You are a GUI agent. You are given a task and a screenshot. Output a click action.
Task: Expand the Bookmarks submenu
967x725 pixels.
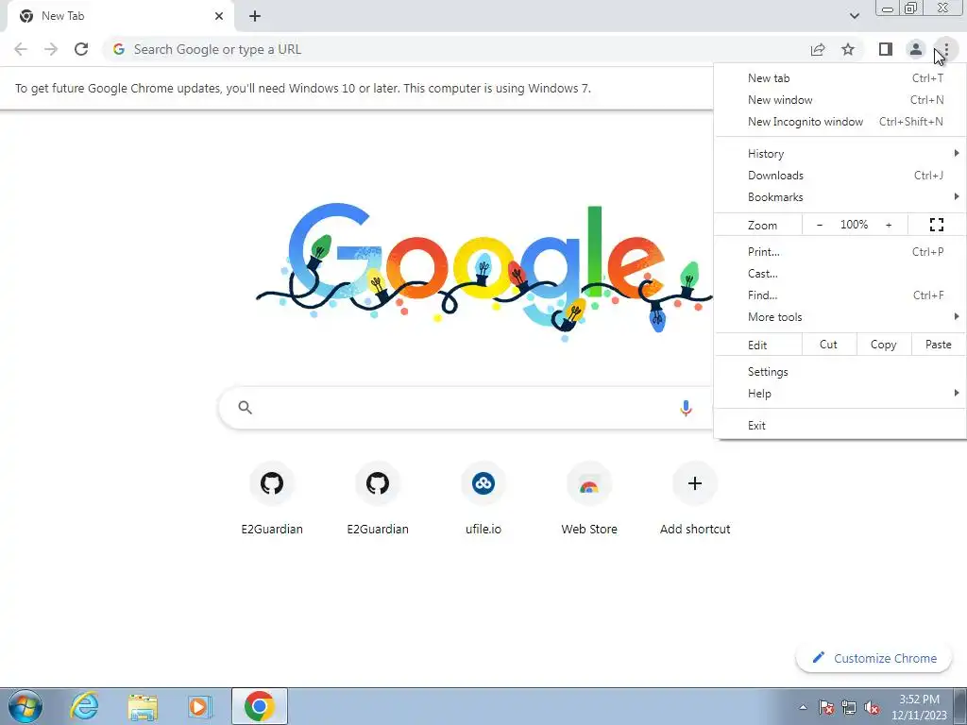(x=840, y=196)
